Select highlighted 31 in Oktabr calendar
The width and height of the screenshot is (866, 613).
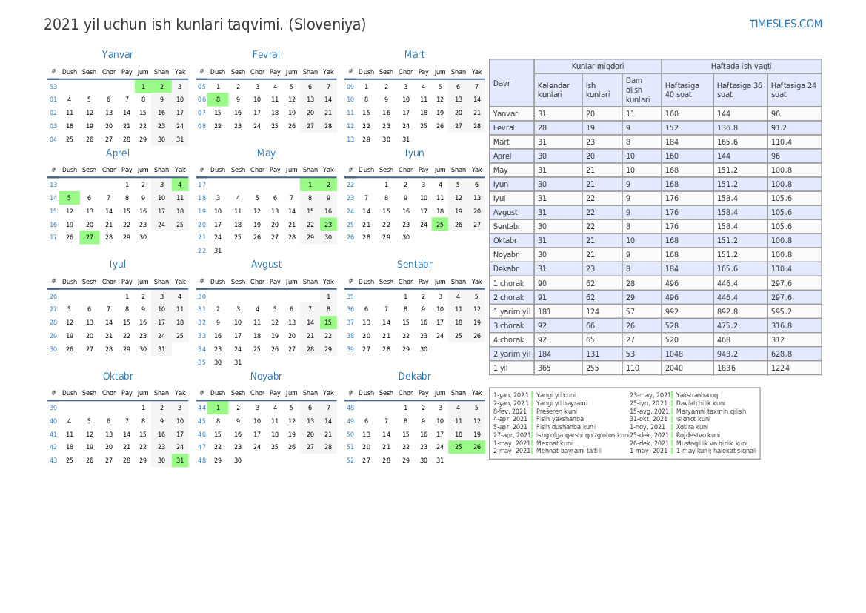click(x=180, y=460)
